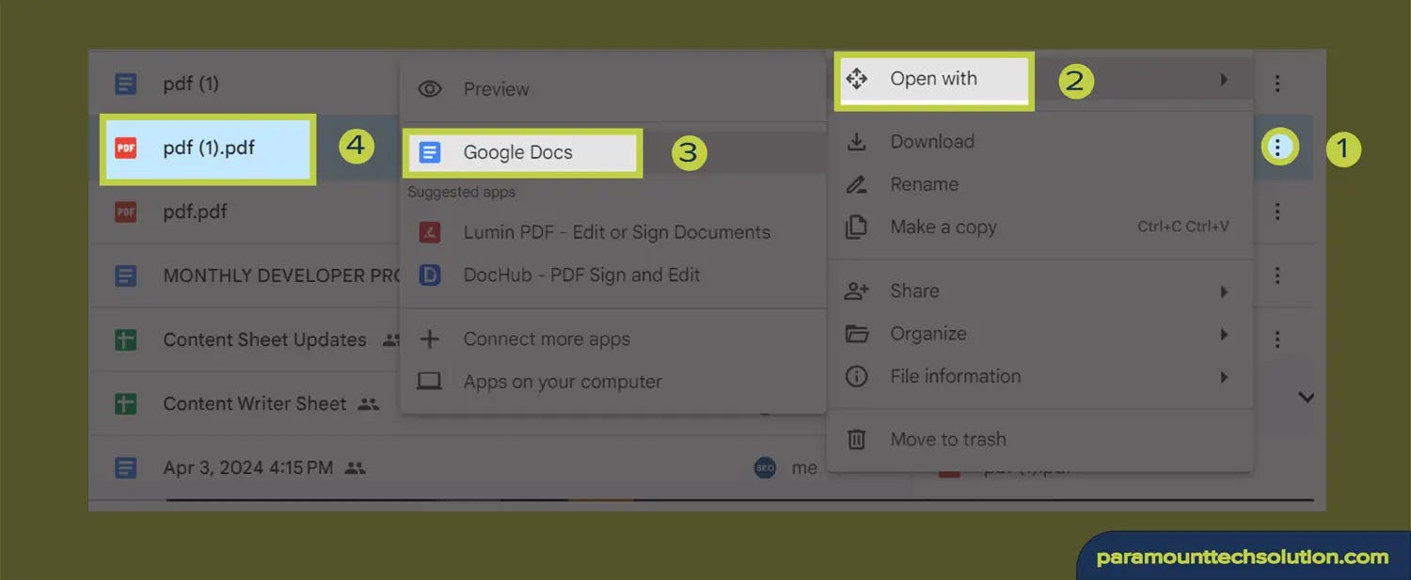The width and height of the screenshot is (1411, 580).
Task: Click the Open with move-arrows icon
Action: click(857, 79)
